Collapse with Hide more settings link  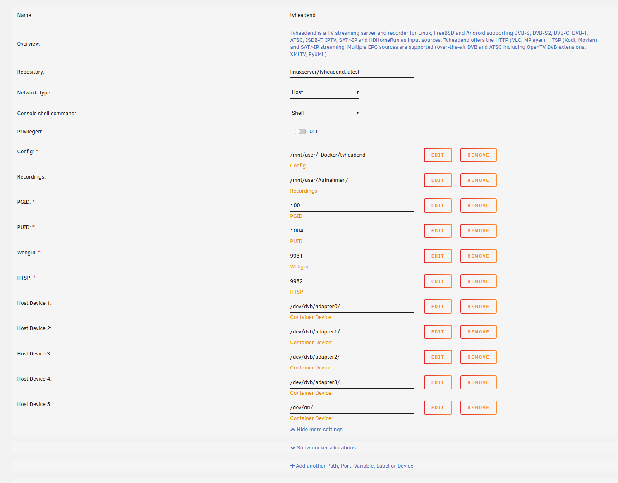319,430
